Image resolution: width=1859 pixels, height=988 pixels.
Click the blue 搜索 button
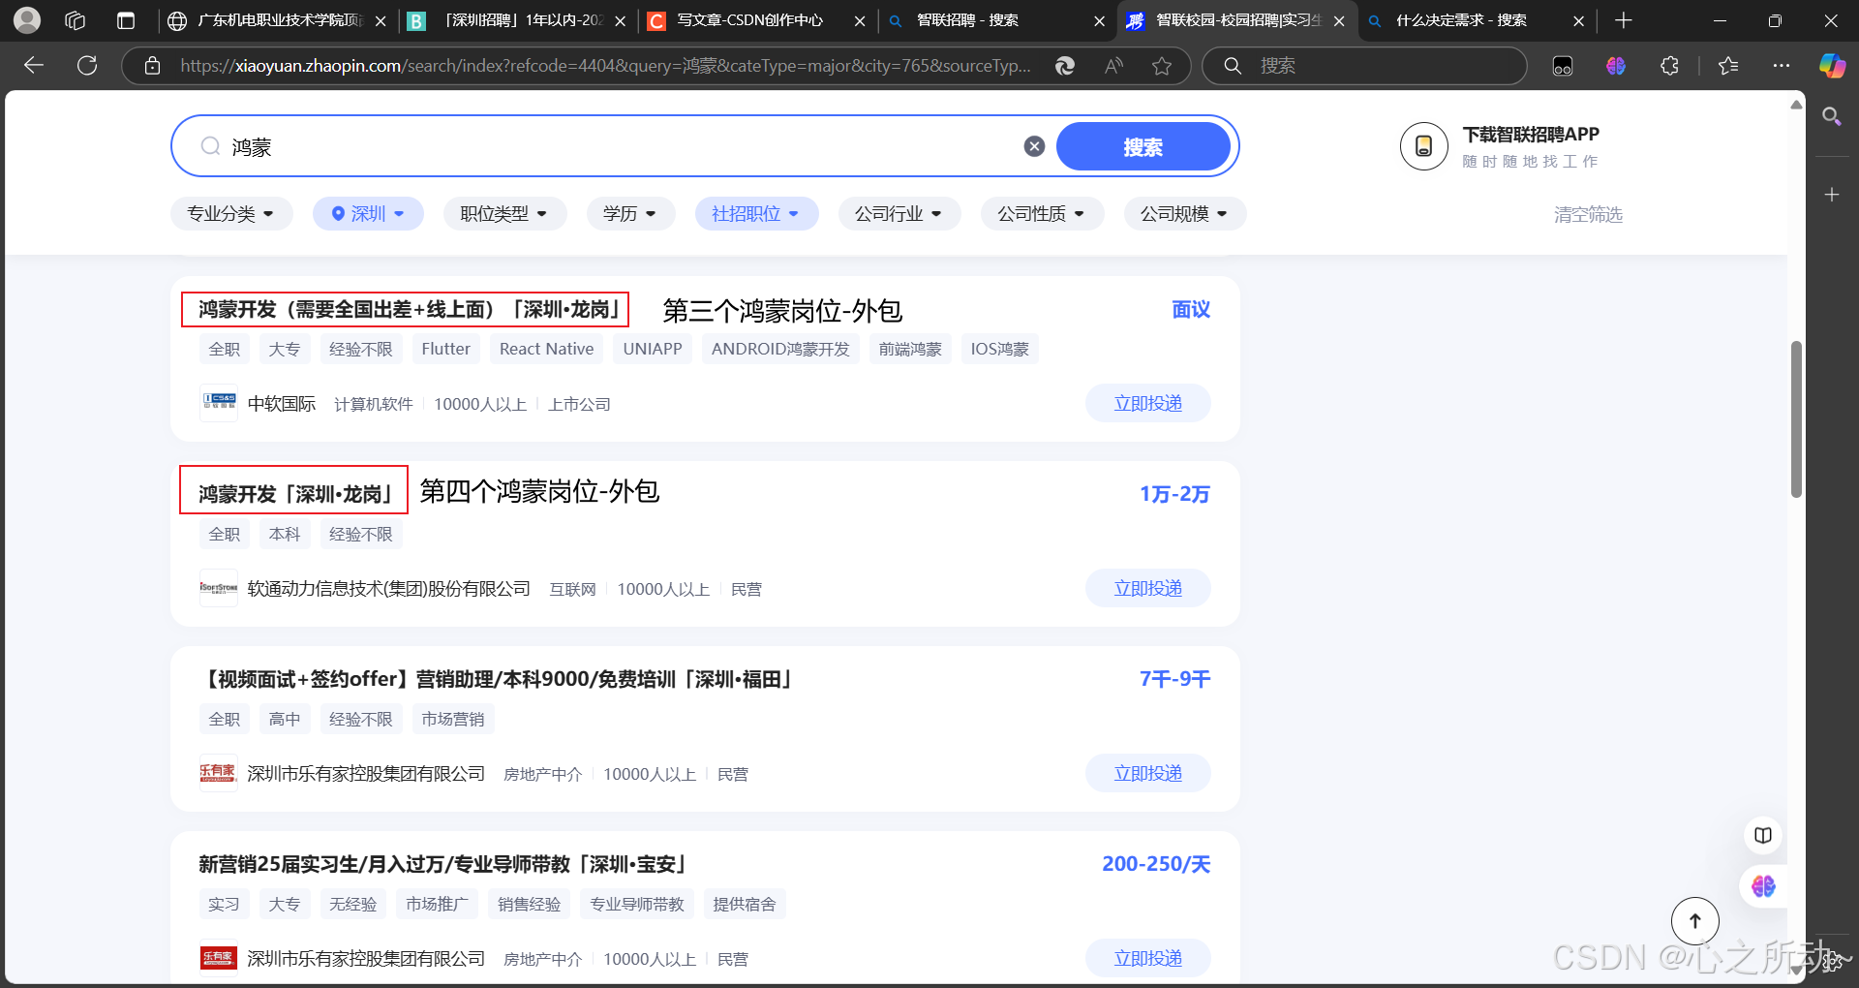[1143, 146]
